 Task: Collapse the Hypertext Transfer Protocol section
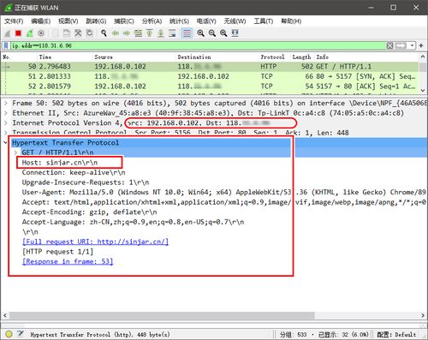pos(6,142)
